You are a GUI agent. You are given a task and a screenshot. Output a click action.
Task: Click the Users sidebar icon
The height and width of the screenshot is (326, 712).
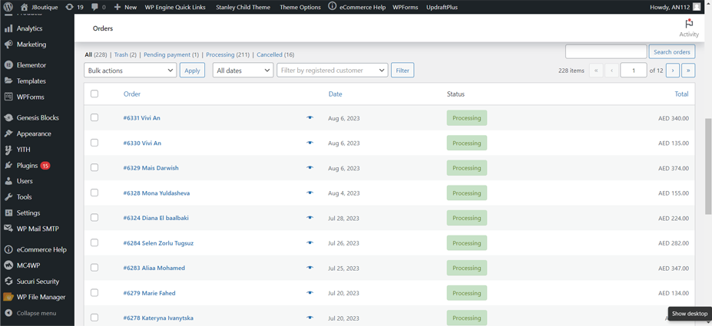point(8,181)
